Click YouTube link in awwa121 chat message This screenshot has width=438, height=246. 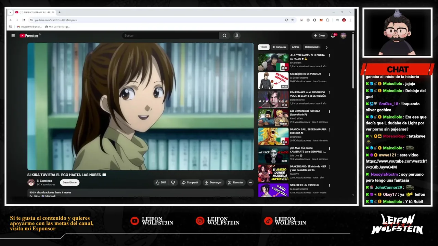pos(396,164)
